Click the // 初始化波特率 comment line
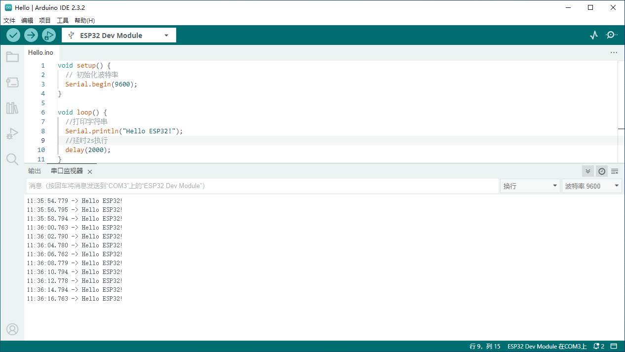The height and width of the screenshot is (352, 625). tap(92, 75)
